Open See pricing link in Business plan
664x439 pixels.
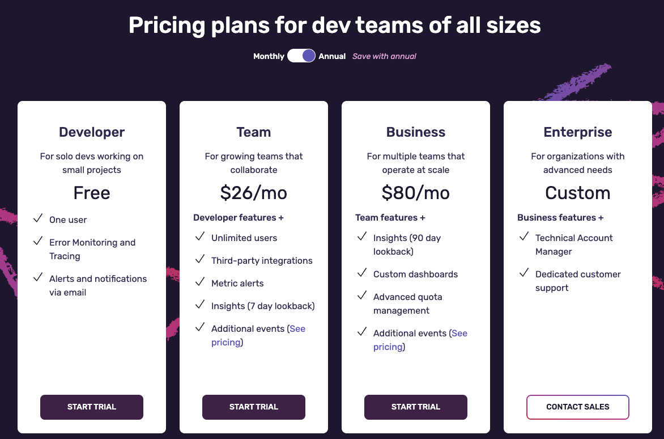[x=420, y=340]
